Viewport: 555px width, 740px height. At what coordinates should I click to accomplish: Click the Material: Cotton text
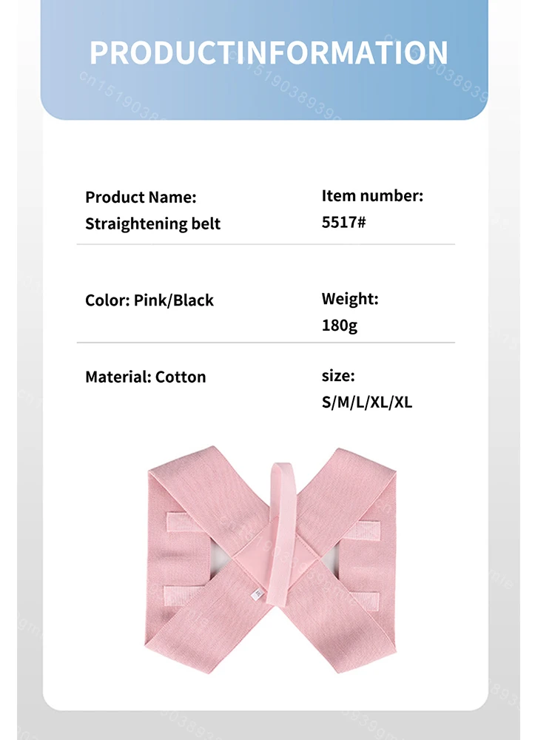(145, 377)
